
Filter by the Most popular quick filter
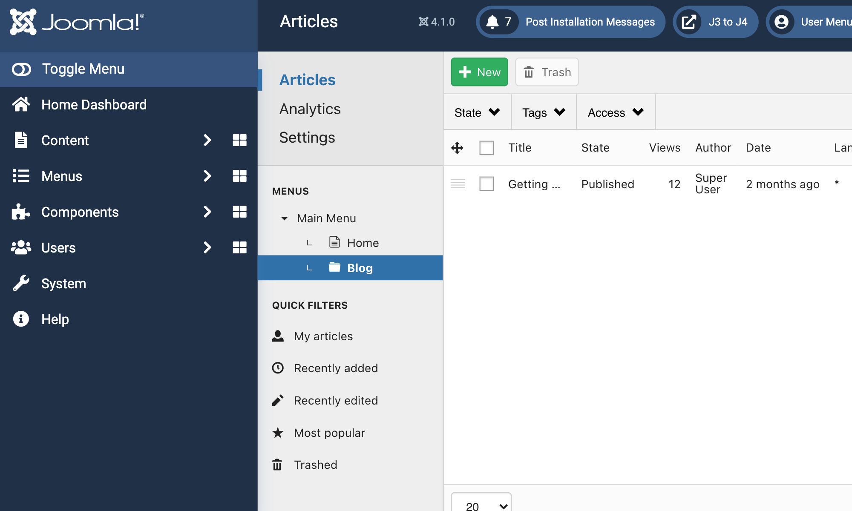pos(329,433)
